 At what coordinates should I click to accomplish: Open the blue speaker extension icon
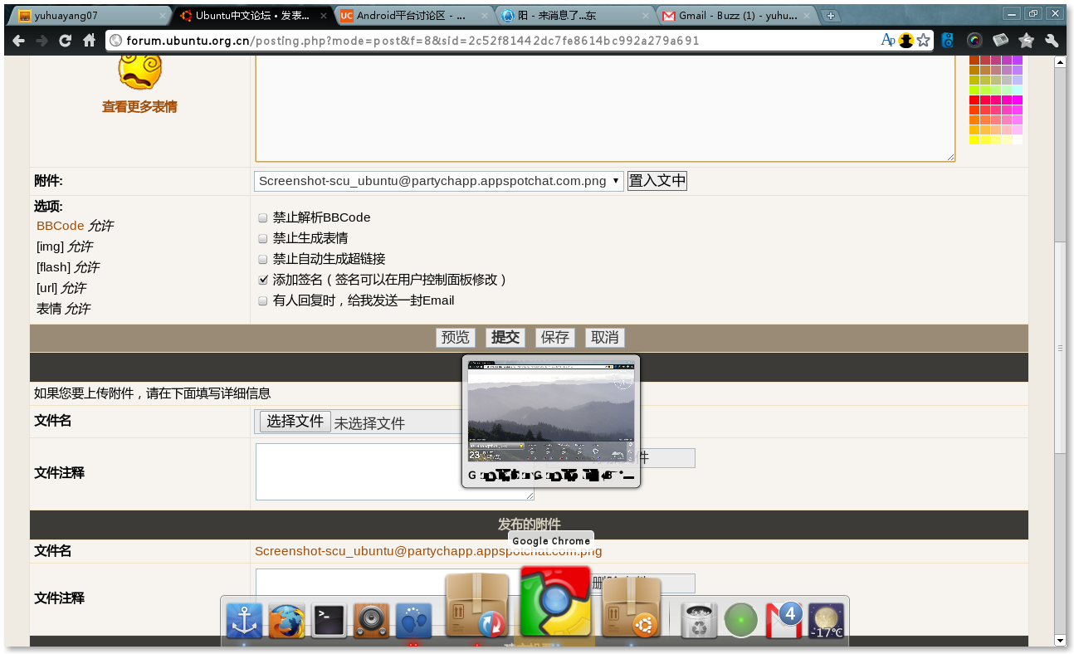coord(948,40)
